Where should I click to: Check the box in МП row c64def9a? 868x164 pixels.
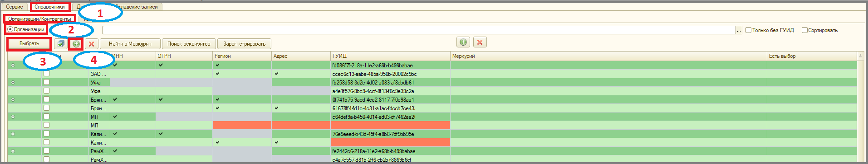[46, 117]
